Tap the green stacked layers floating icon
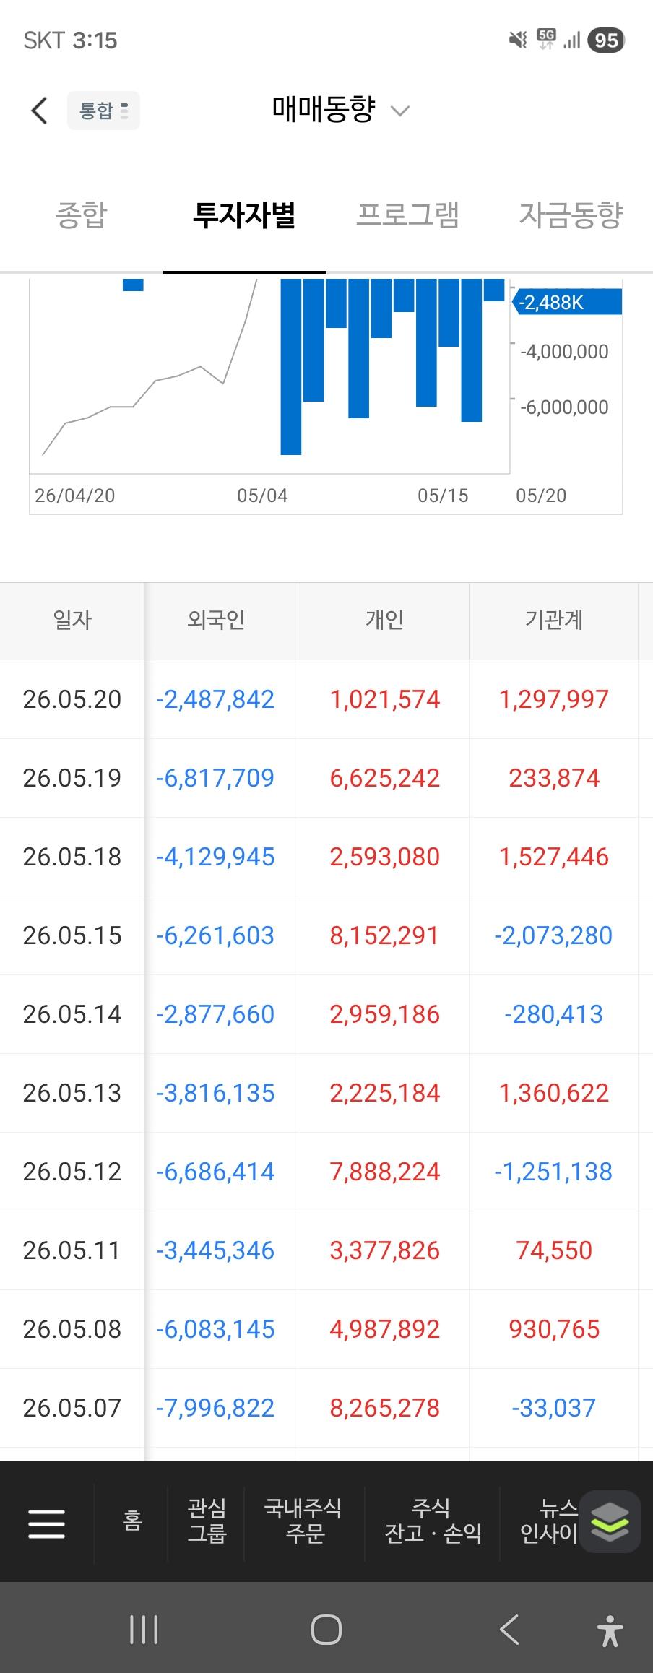 (610, 1521)
